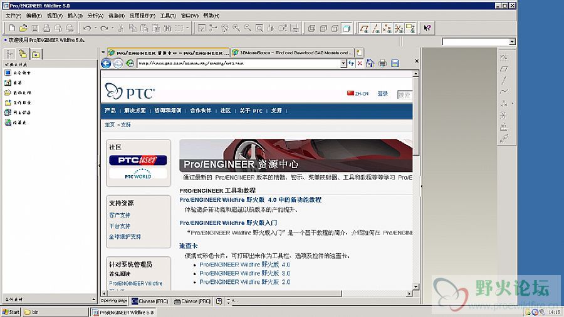The height and width of the screenshot is (317, 564).
Task: Click the PTCuser community logo
Action: pos(138,160)
